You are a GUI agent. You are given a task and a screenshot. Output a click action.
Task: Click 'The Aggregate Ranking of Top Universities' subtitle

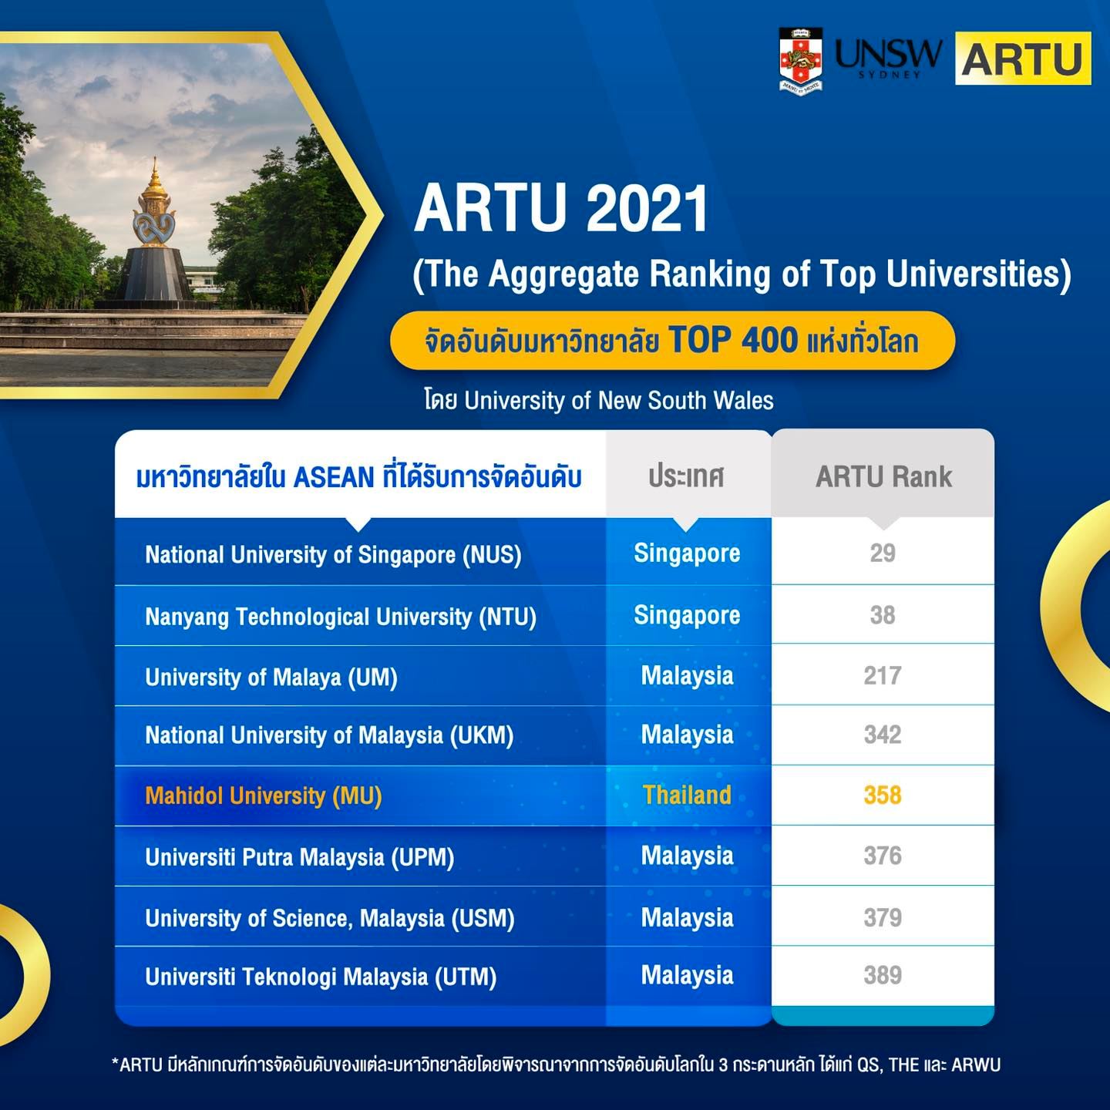click(x=742, y=275)
